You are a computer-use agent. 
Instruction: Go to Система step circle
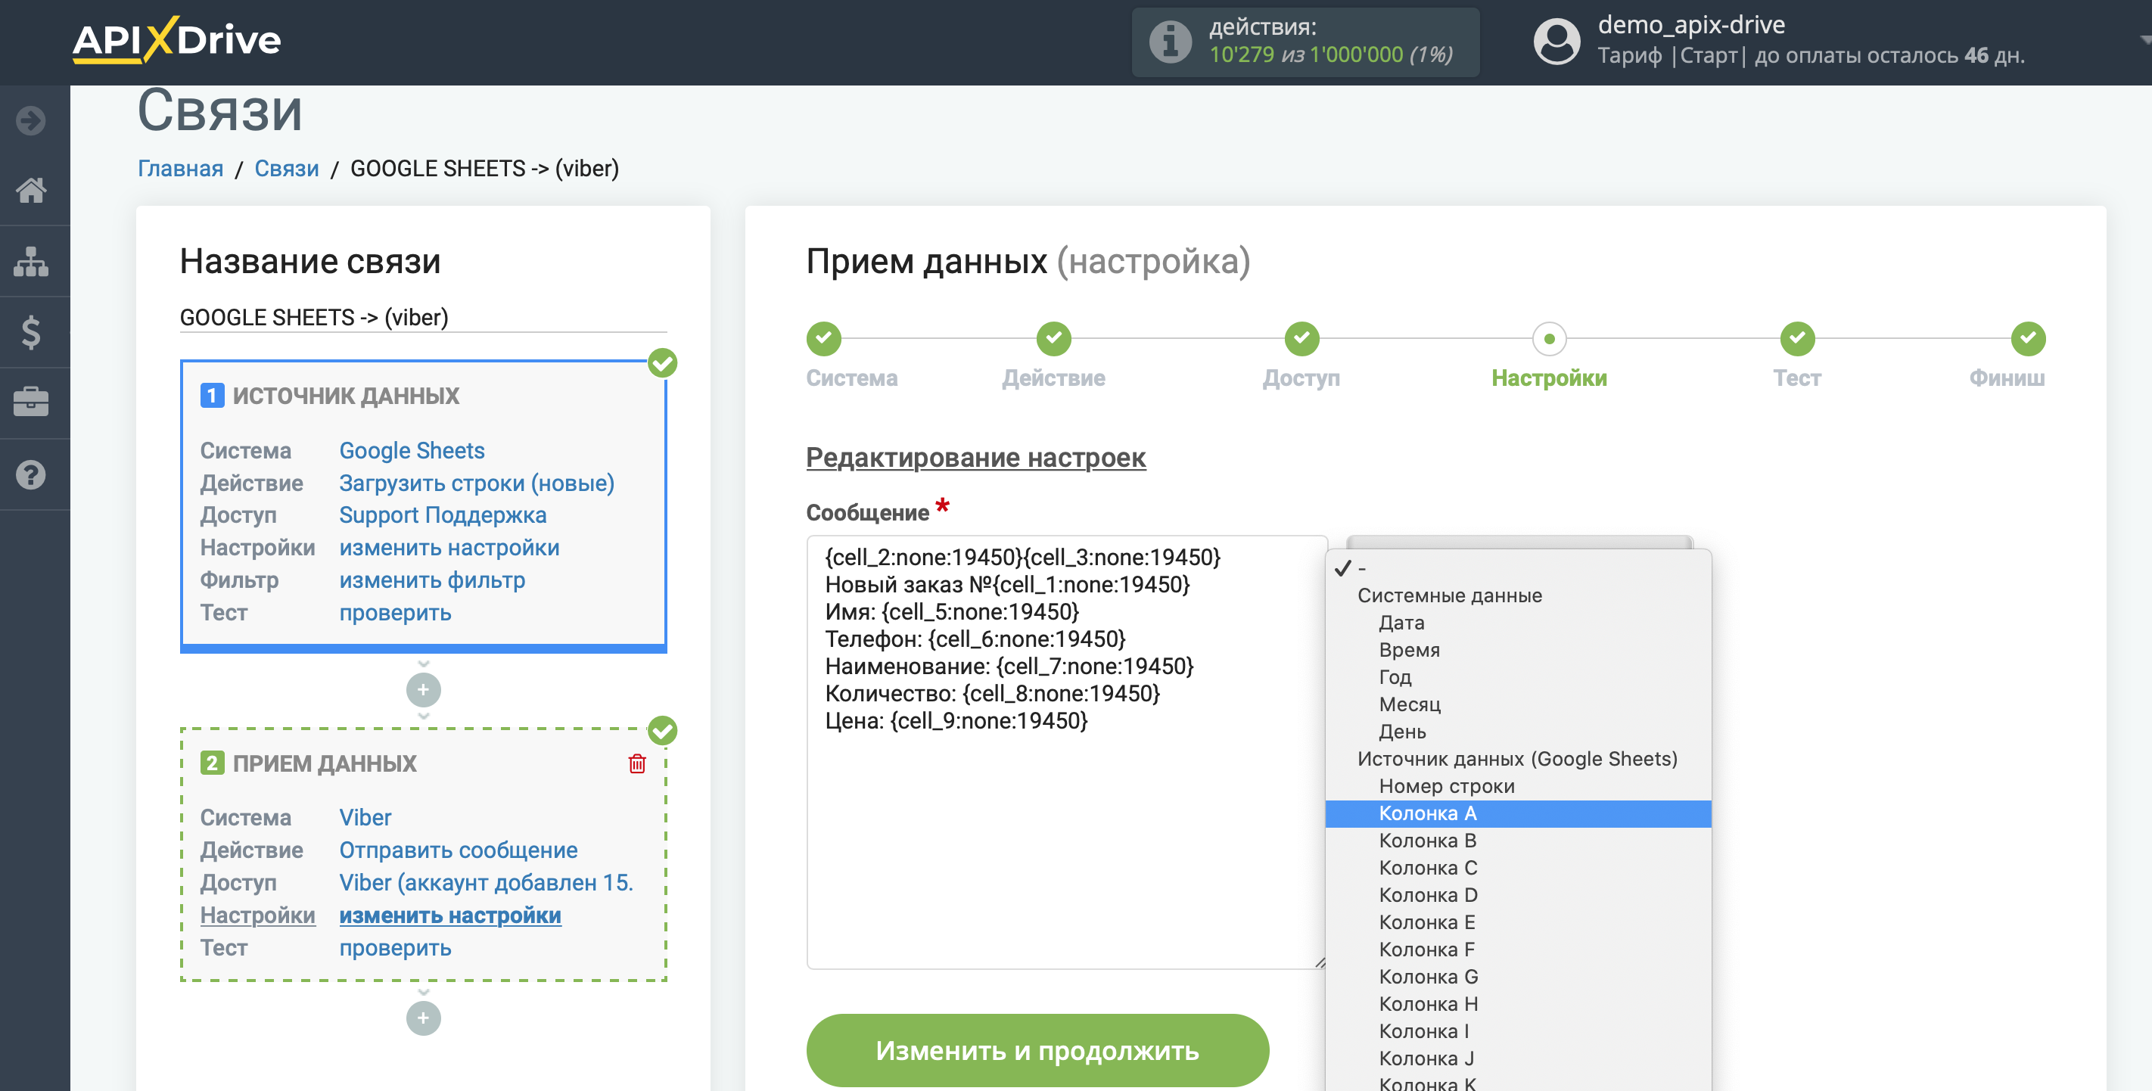click(x=823, y=338)
